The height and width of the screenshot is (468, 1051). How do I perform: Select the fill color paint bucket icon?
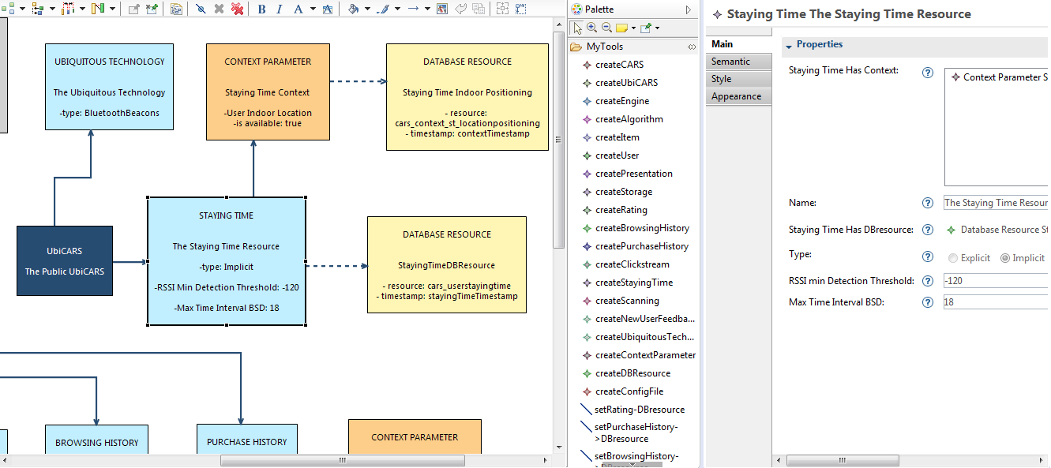(x=353, y=9)
